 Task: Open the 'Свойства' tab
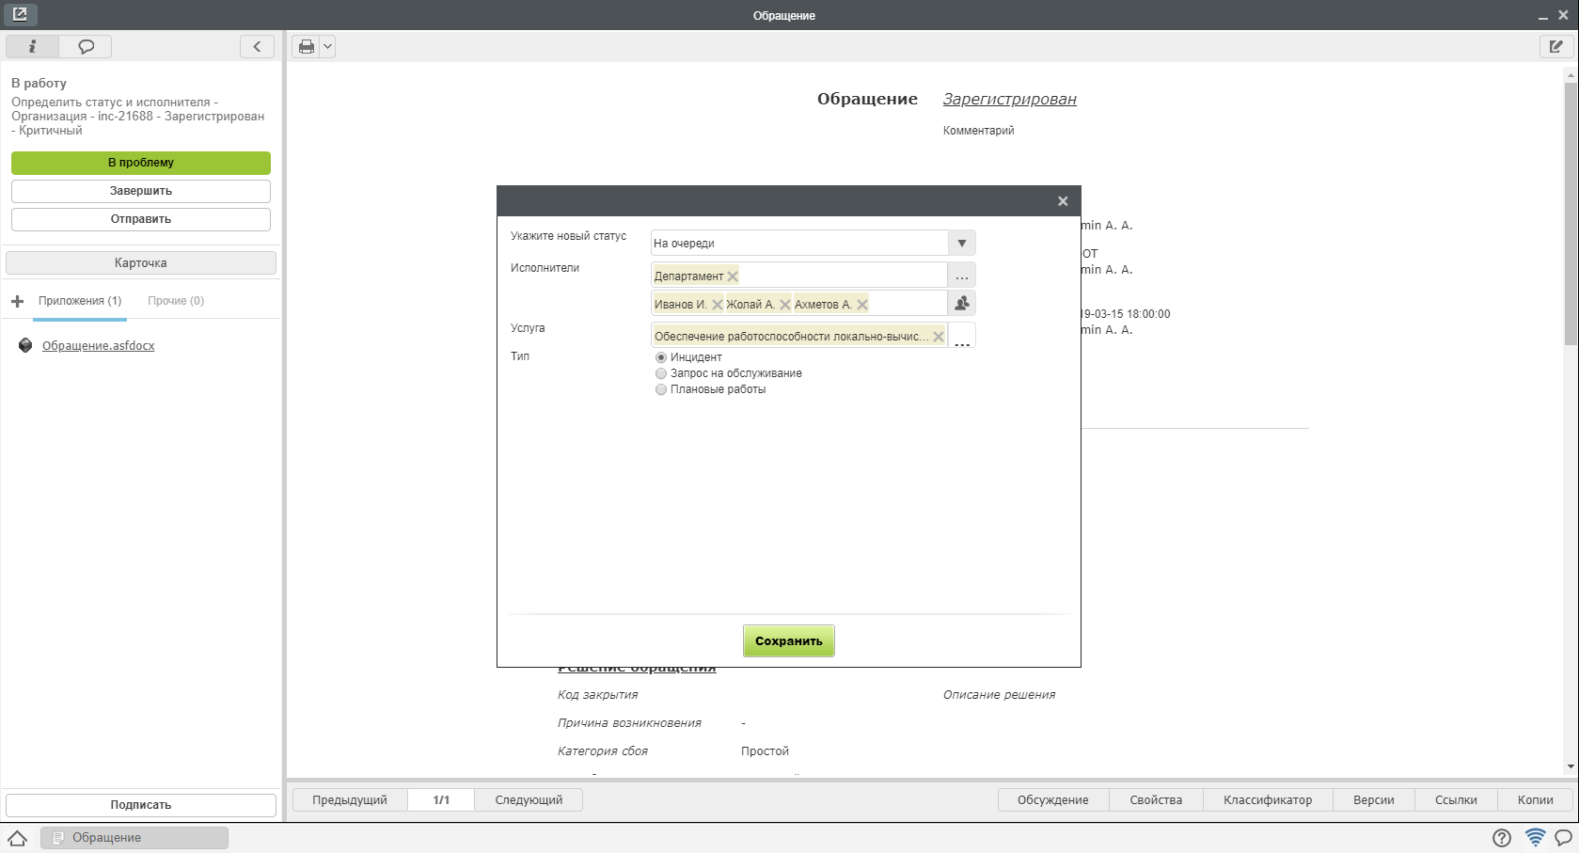tap(1156, 800)
